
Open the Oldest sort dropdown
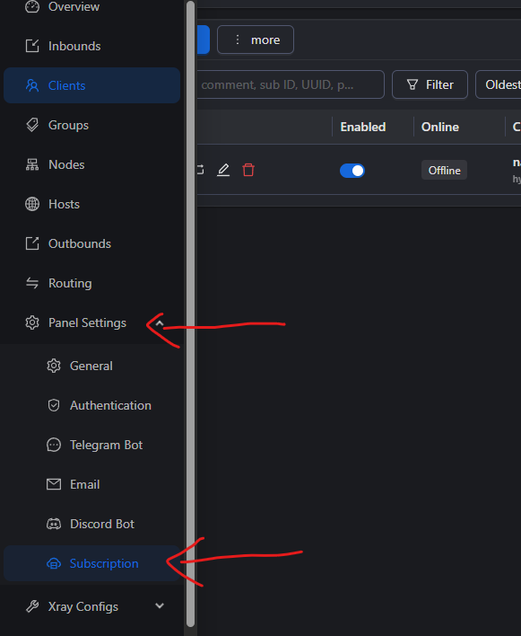pos(499,84)
